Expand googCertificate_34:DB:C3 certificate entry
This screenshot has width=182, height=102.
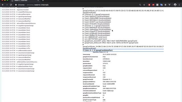pyautogui.click(x=83, y=45)
